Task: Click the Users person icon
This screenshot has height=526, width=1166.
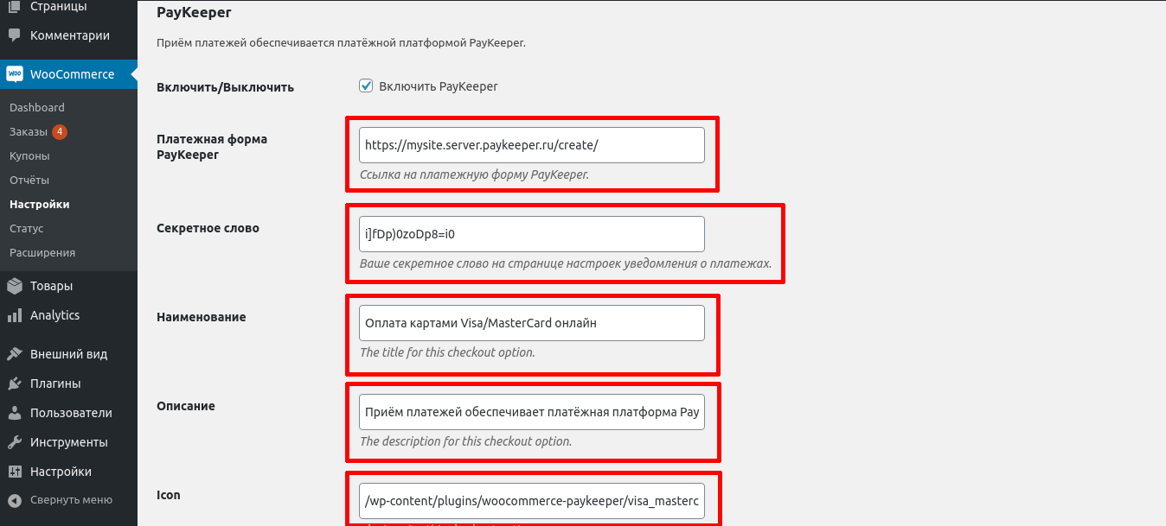Action: click(x=14, y=413)
